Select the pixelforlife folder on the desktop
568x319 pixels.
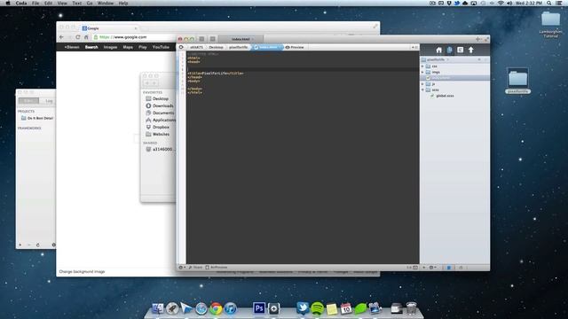pyautogui.click(x=517, y=81)
